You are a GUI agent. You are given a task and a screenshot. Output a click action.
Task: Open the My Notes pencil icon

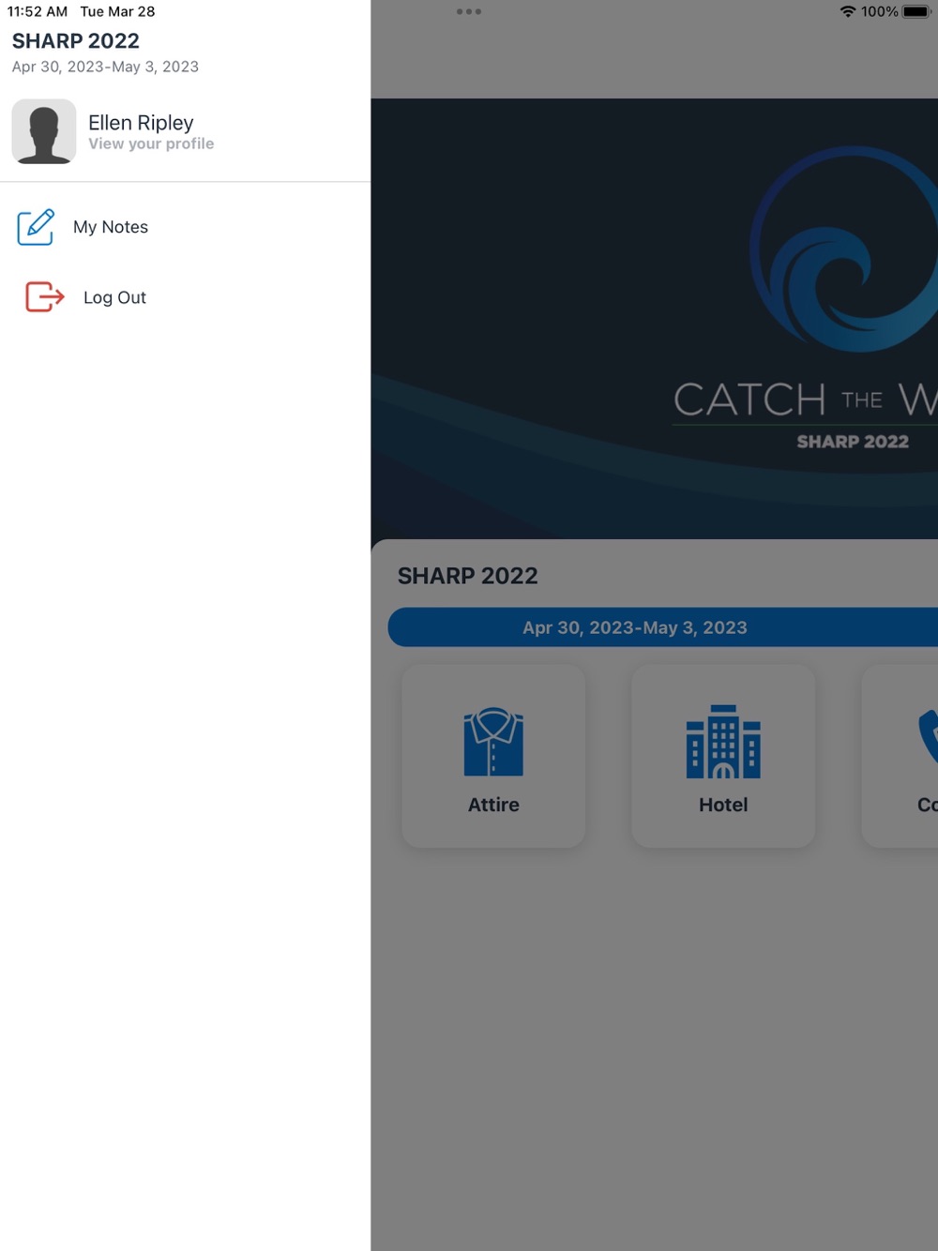(x=36, y=227)
